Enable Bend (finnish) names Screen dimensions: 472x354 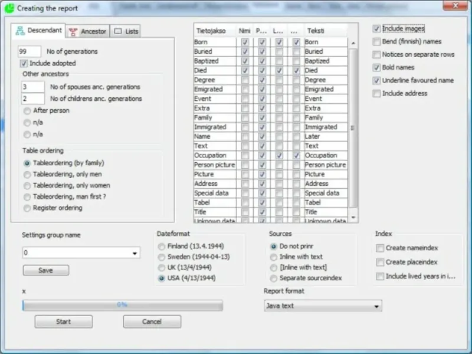pyautogui.click(x=376, y=41)
